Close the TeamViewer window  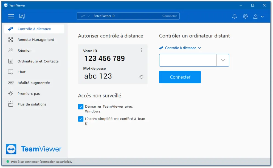tap(264, 5)
